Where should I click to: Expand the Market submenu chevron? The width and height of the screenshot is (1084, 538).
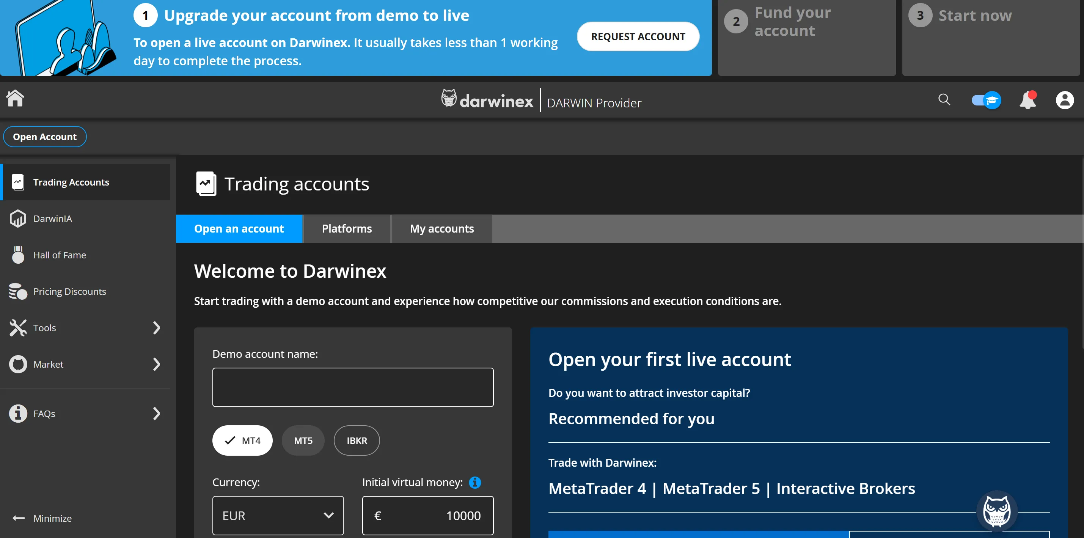click(157, 365)
